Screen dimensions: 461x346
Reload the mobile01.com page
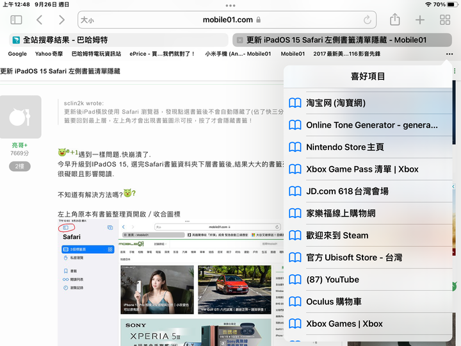click(x=368, y=20)
